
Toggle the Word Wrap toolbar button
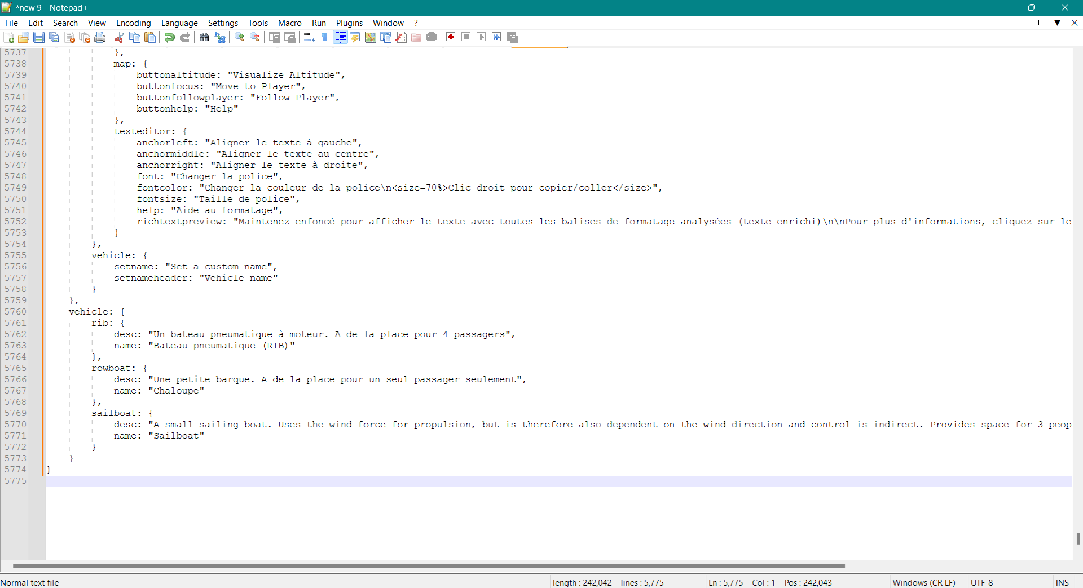pos(309,37)
